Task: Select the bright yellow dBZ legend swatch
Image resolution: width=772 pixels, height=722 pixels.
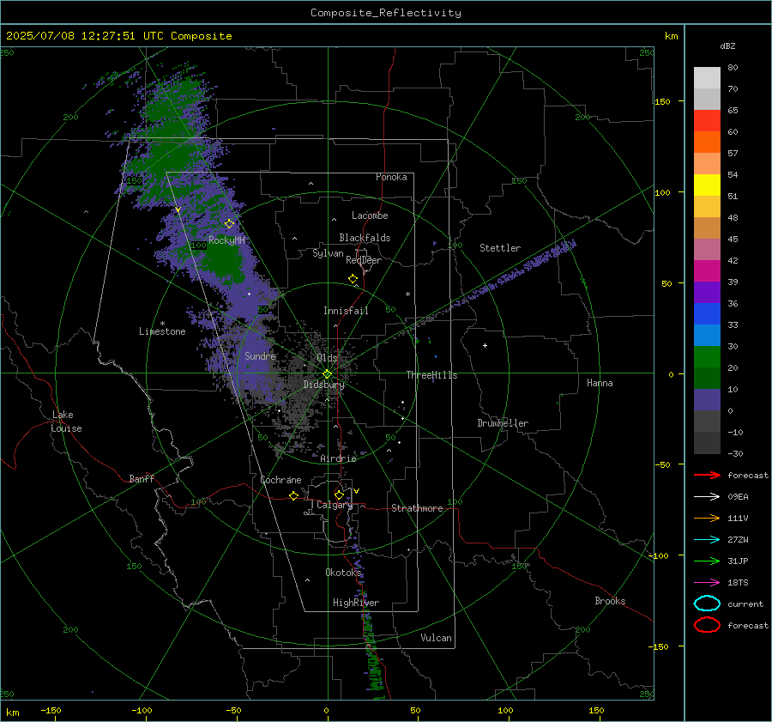Action: [707, 185]
